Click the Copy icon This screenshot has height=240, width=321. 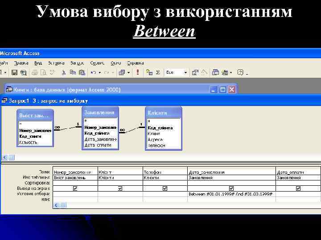73,72
